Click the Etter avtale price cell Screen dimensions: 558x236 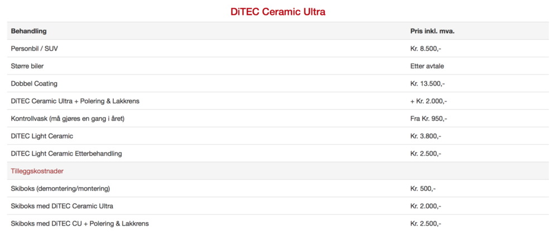(427, 66)
